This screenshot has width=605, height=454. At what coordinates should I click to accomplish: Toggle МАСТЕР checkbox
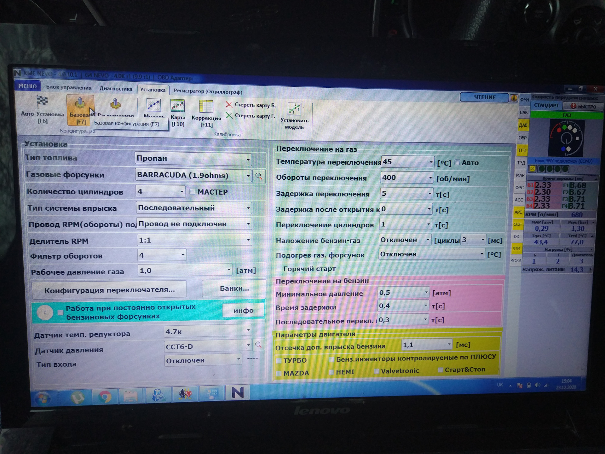192,192
